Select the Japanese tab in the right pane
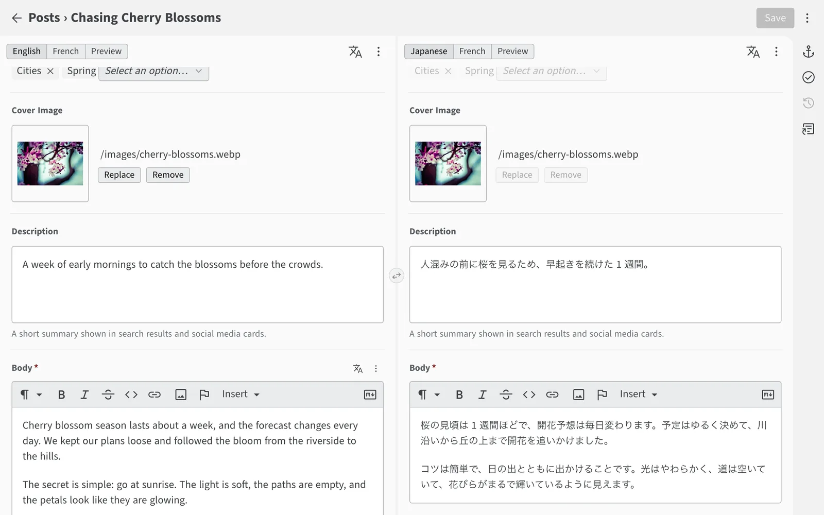 pyautogui.click(x=429, y=51)
